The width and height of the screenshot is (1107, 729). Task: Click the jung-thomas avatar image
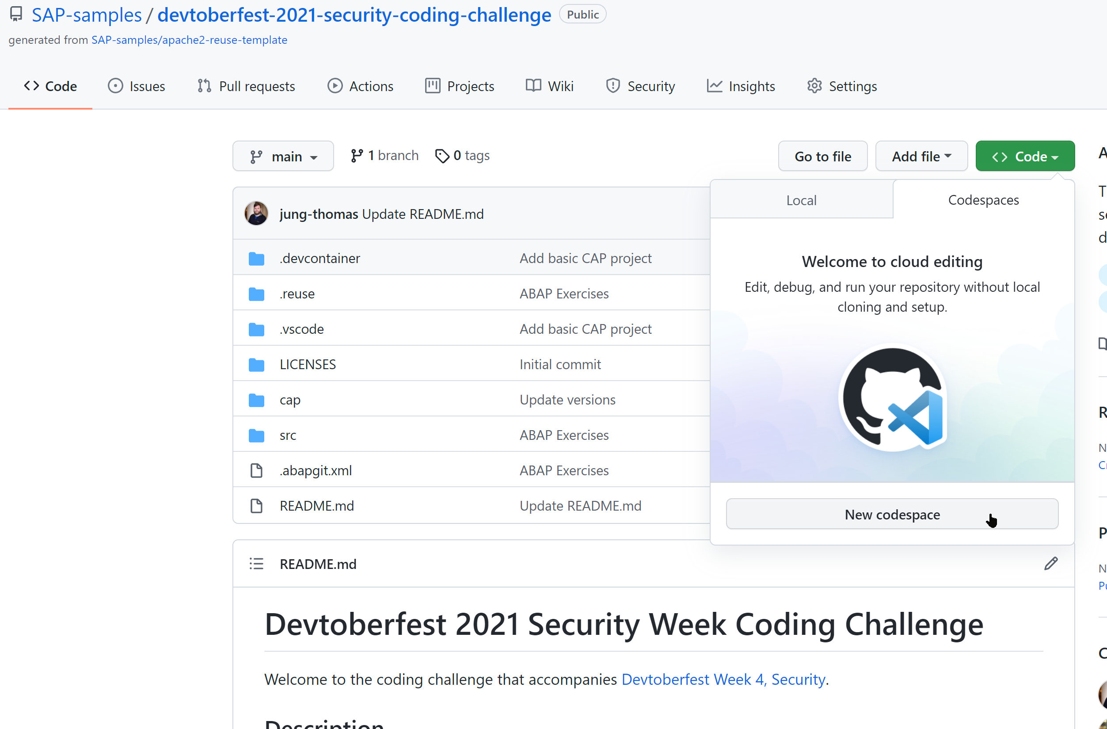256,214
